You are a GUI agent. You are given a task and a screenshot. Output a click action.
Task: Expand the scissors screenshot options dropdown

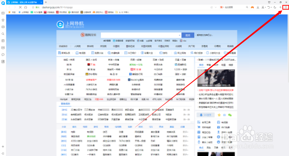(x=265, y=8)
